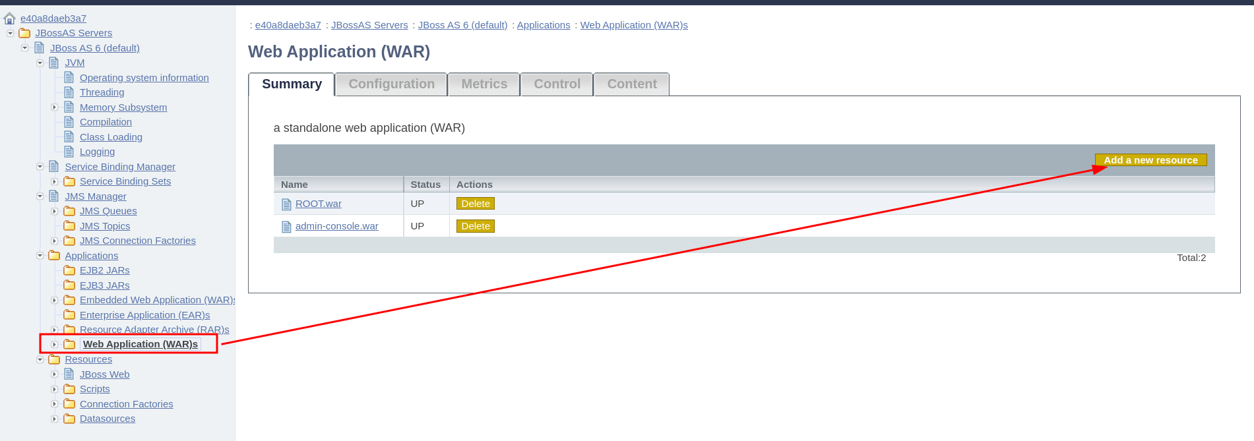Click the folder icon beside Enterprise Application (EAR)s
Viewport: 1254px width, 441px height.
click(x=69, y=315)
